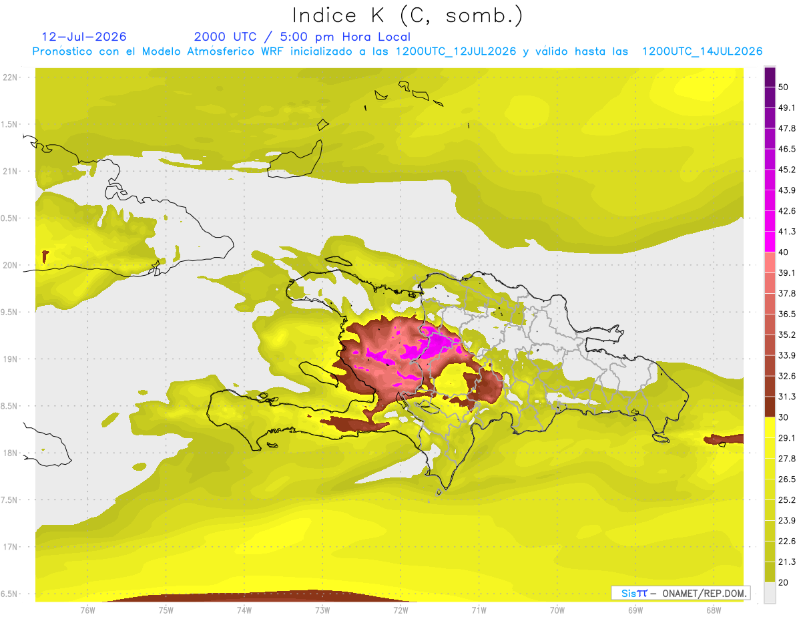Screen dimensions: 801x619
Task: Select the latitude label "17N"
Action: click(11, 548)
